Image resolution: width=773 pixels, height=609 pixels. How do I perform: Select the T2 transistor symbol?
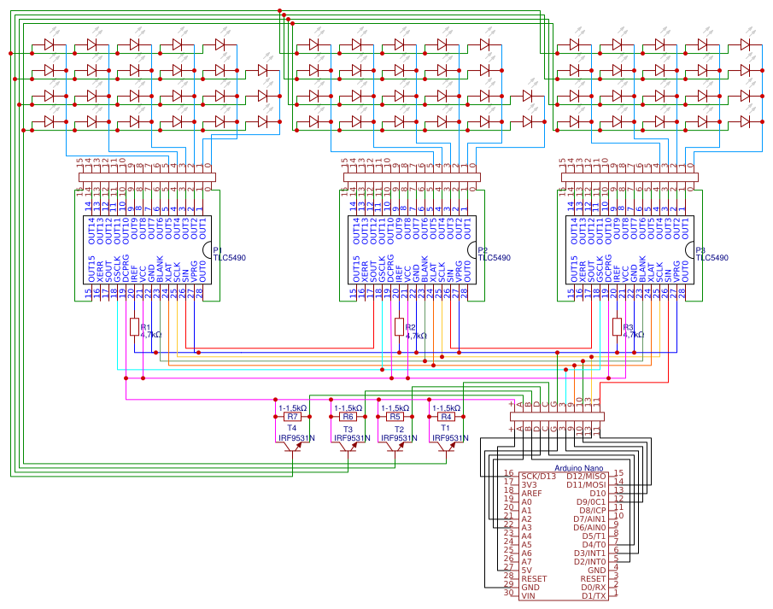(396, 446)
